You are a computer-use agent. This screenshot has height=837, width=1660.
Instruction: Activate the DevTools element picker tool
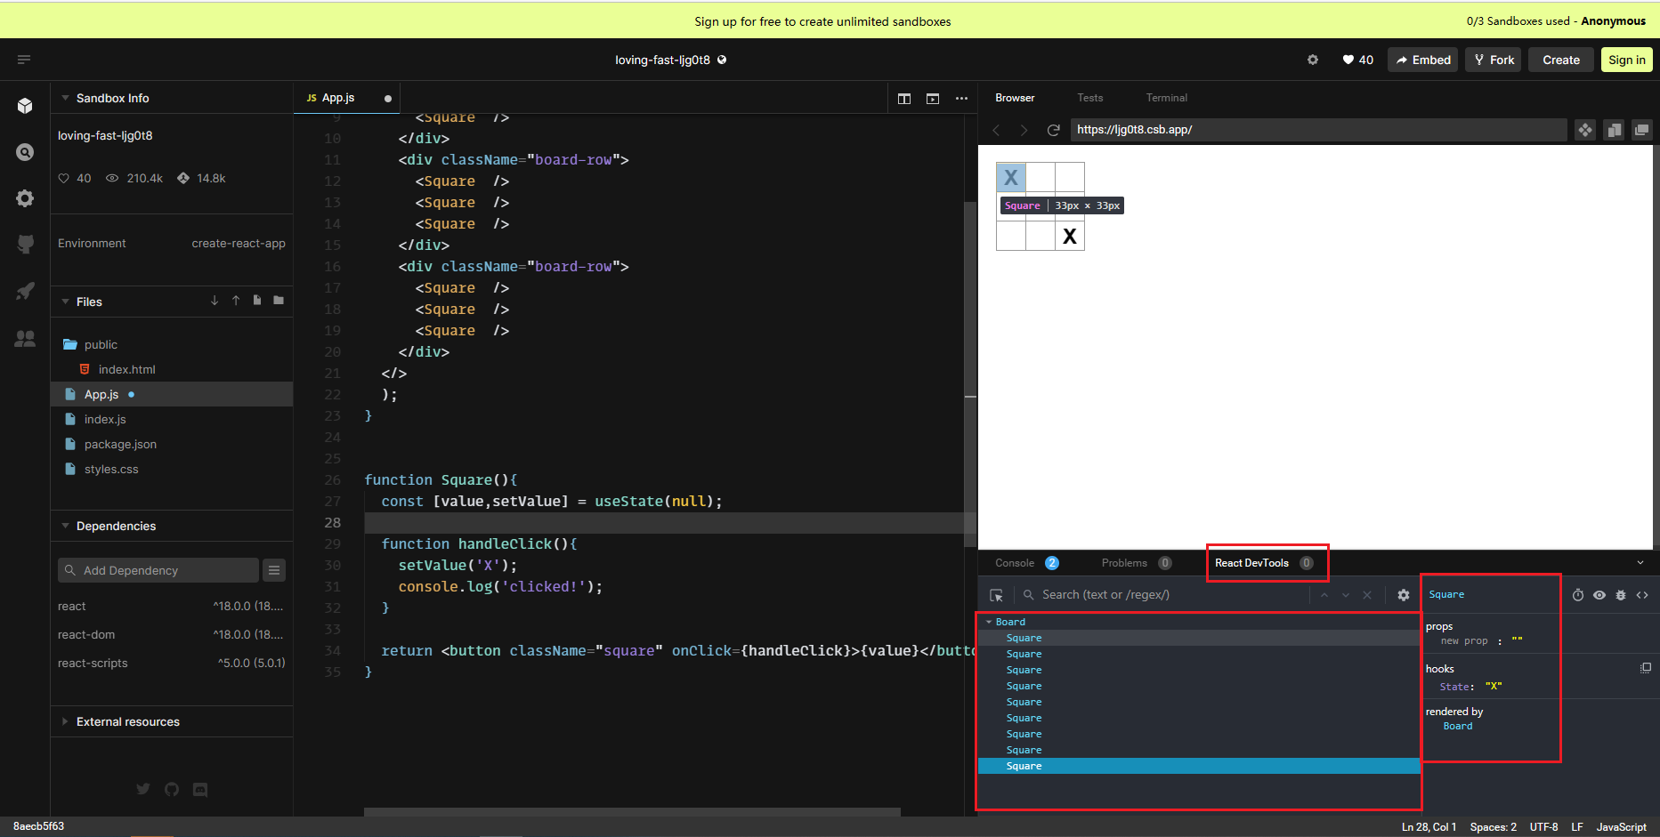(996, 594)
